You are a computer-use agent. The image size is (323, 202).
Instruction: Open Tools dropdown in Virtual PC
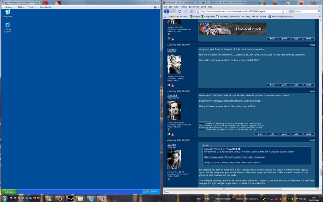coord(32,7)
